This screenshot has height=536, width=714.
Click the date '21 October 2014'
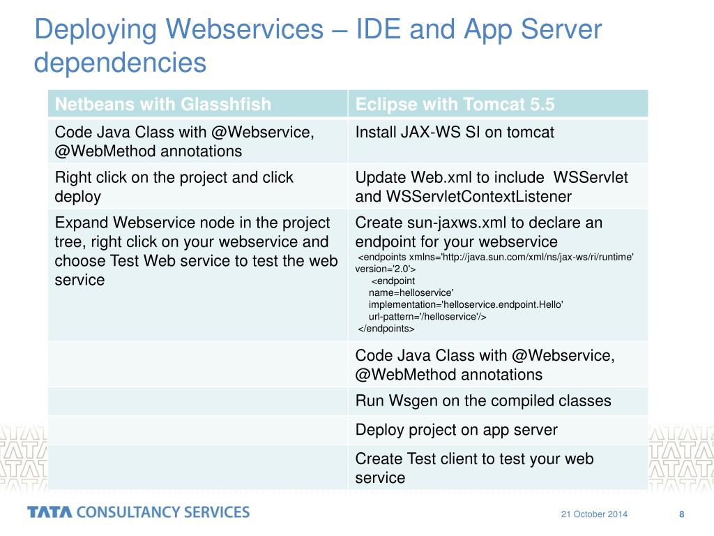point(594,514)
